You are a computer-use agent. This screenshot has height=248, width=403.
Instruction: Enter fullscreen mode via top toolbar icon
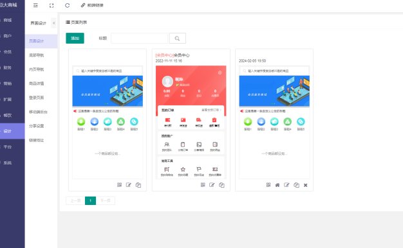(x=52, y=5)
